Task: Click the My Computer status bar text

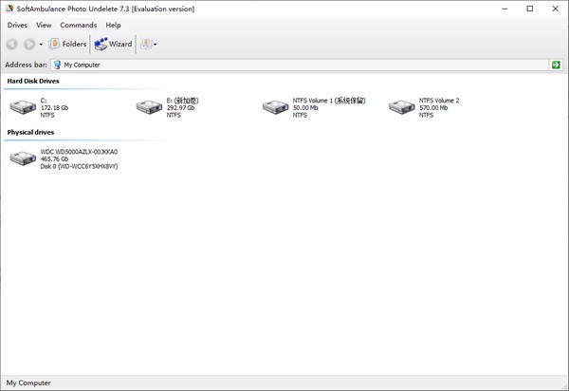Action: [x=28, y=382]
